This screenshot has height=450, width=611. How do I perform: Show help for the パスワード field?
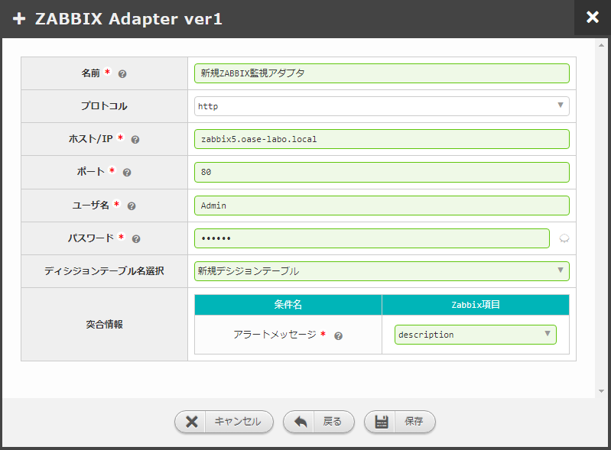(x=135, y=239)
